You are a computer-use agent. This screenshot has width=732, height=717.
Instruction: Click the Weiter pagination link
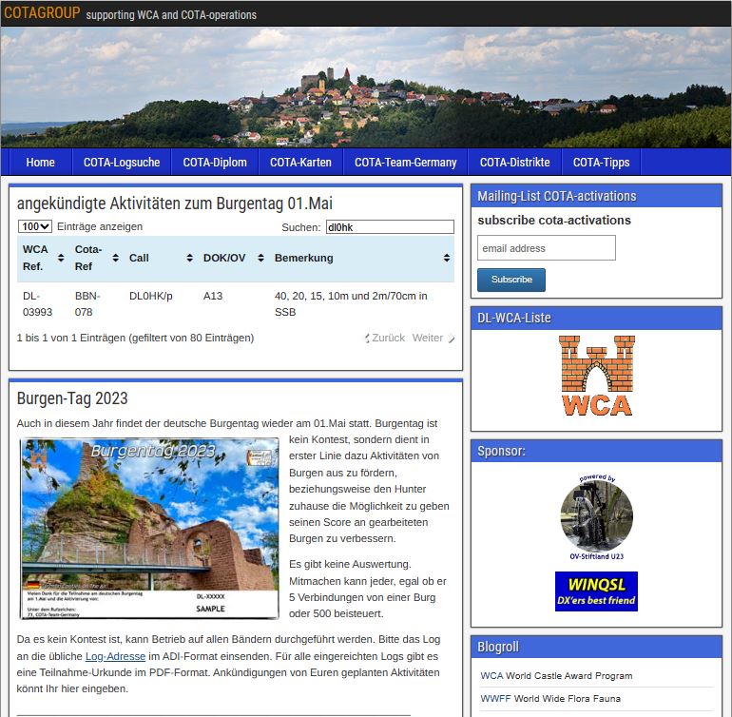429,338
